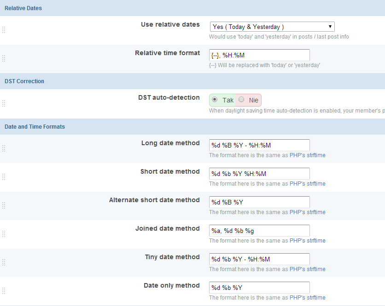Select the Tak radio button for DST auto-detection

pyautogui.click(x=215, y=100)
